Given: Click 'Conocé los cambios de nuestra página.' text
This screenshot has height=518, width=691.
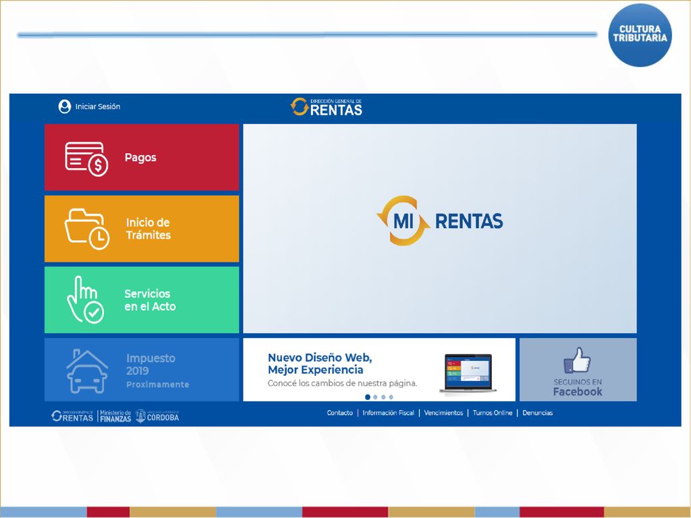Looking at the screenshot, I should 342,384.
